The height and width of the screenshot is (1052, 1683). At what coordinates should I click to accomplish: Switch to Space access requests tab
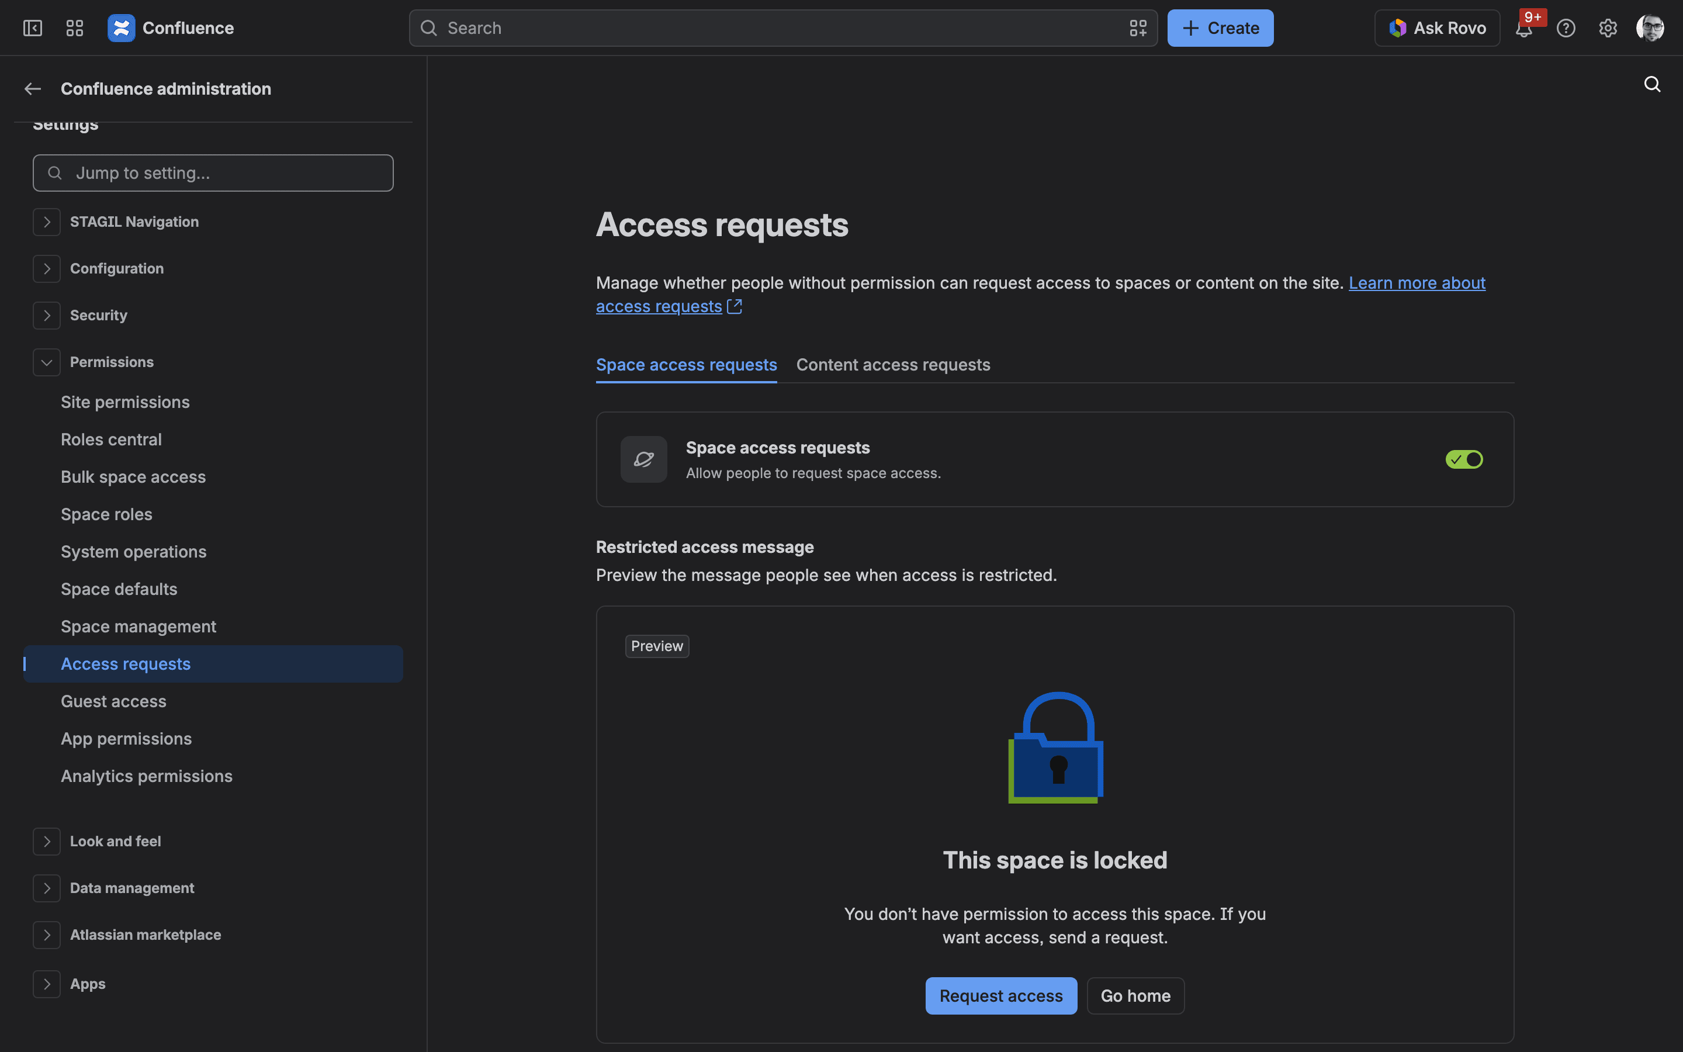click(x=685, y=365)
